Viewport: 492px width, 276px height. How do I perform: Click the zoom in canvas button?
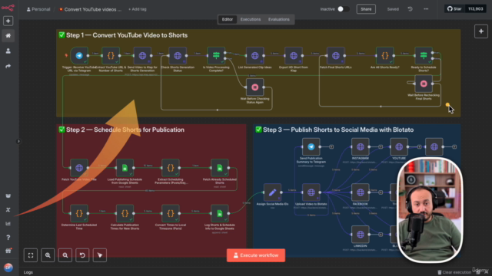(x=48, y=255)
